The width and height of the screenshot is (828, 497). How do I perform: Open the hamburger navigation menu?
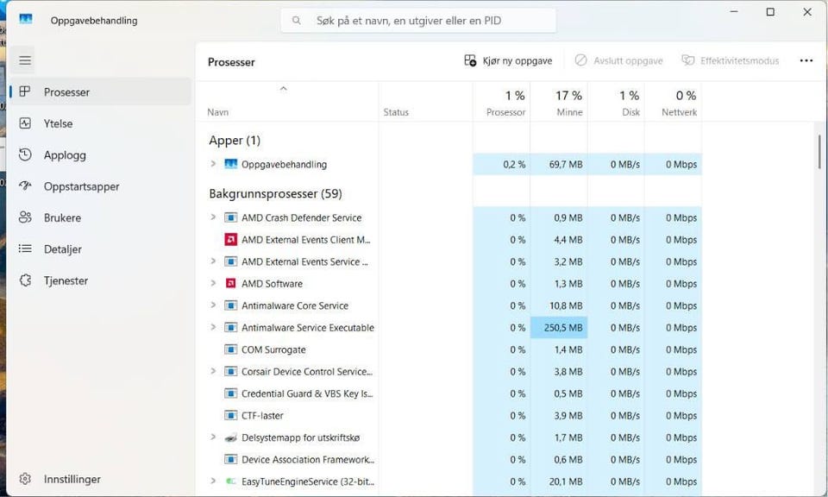[x=25, y=60]
